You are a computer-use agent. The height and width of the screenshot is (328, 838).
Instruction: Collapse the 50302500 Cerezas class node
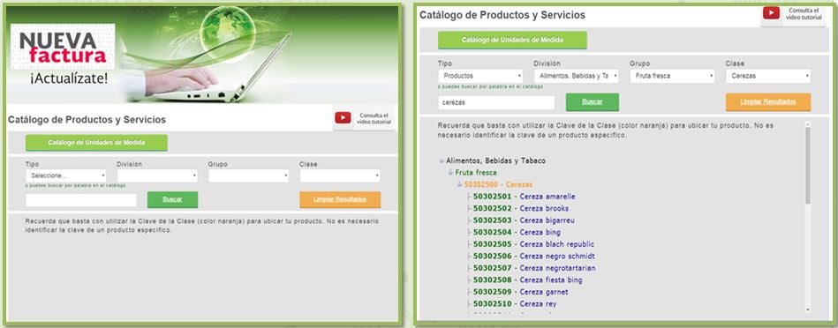459,184
